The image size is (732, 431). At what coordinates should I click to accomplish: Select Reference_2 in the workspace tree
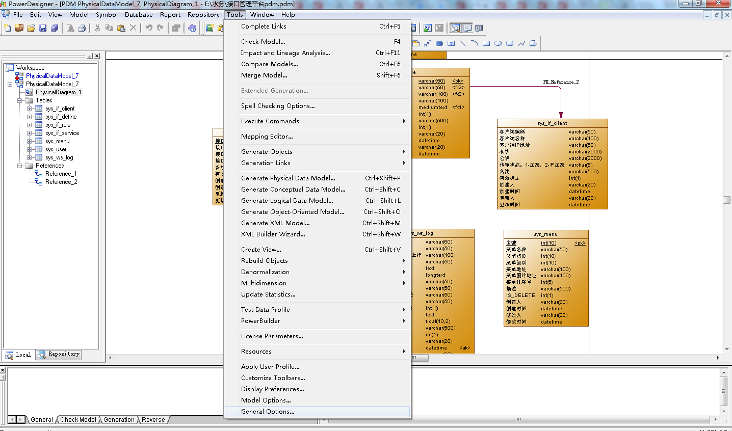[60, 181]
